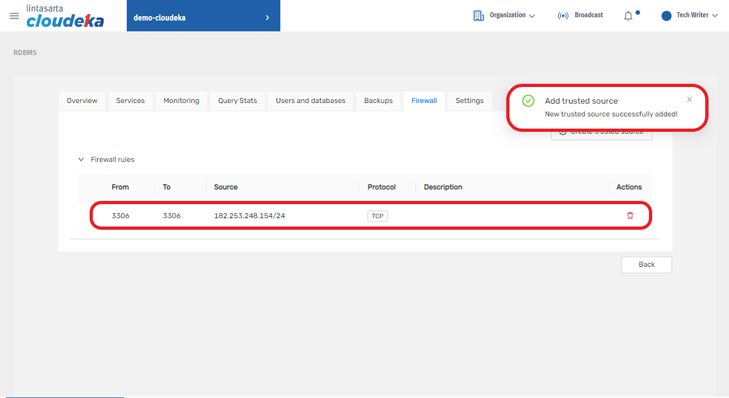Viewport: 729px width, 398px height.
Task: Go to the Monitoring tab
Action: tap(181, 100)
